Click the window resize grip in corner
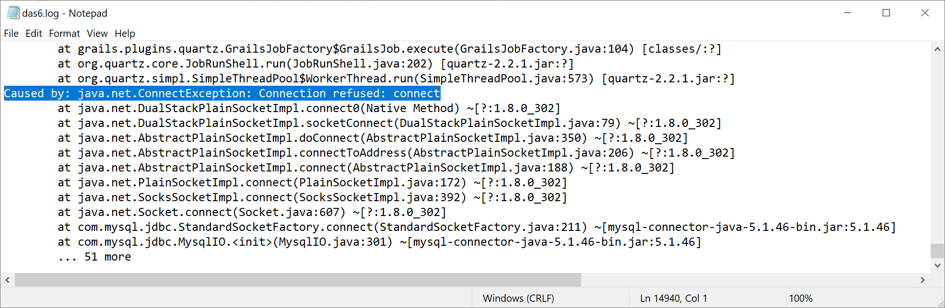The image size is (945, 308). pyautogui.click(x=940, y=303)
